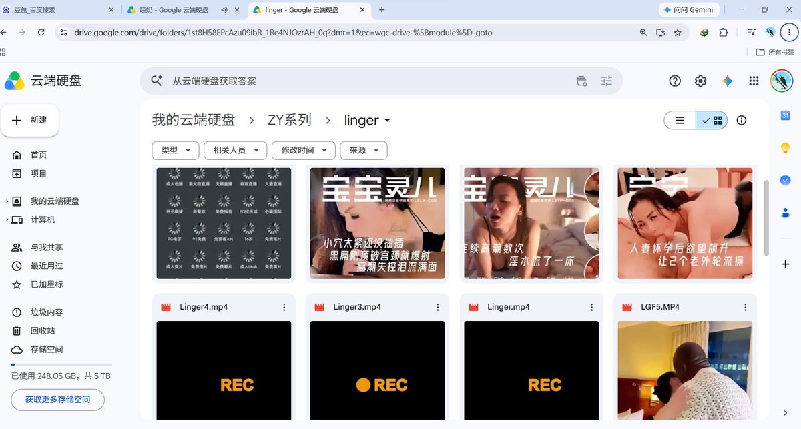This screenshot has height=429, width=801.
Task: Reload the current browser page
Action: click(x=41, y=32)
